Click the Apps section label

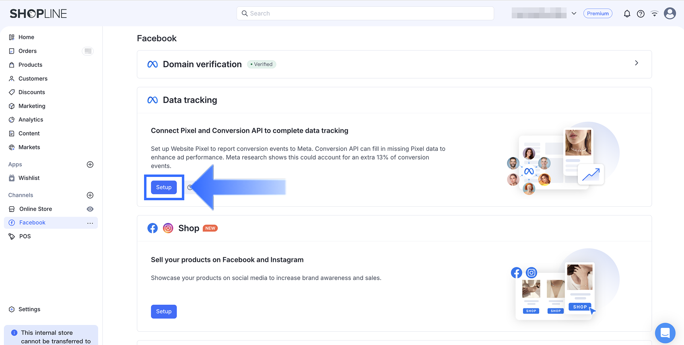tap(15, 164)
